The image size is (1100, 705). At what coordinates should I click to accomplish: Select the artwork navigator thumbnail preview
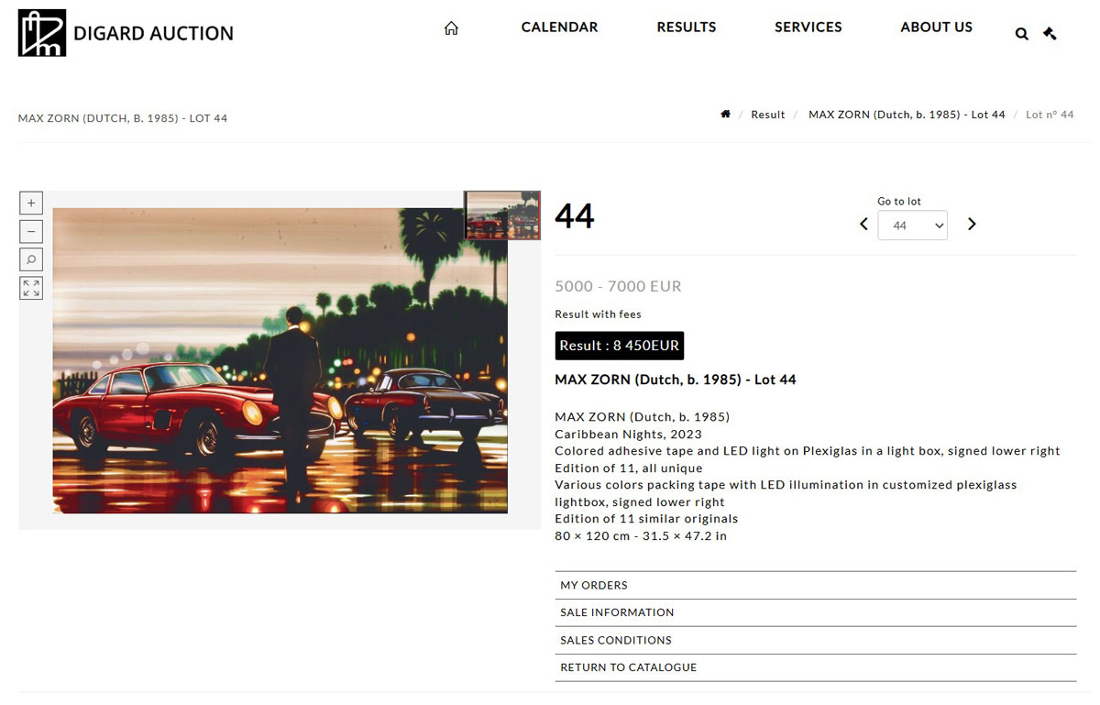pos(502,215)
